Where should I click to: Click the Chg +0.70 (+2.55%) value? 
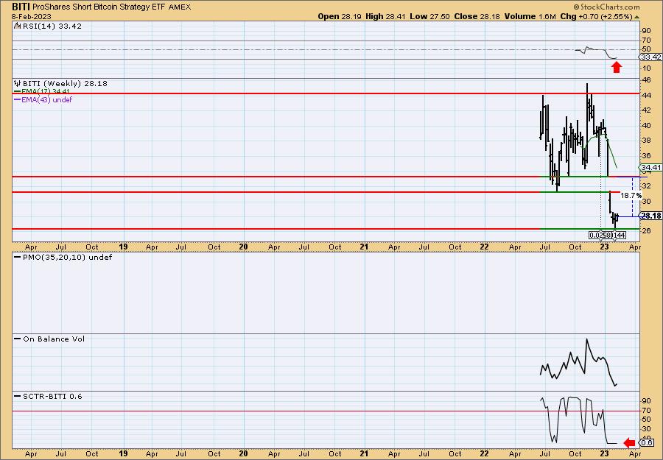pyautogui.click(x=596, y=16)
